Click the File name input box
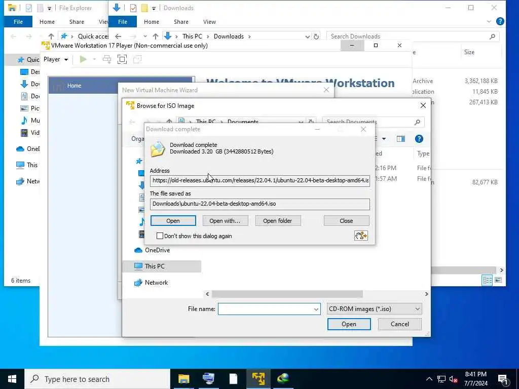Viewport: 519px width, 389px height. click(x=266, y=309)
